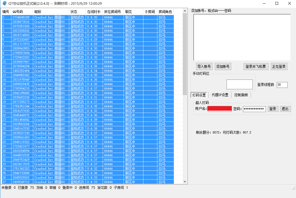The width and height of the screenshot is (296, 198).
Task: Click the 登录线程数 value box showing 30
Action: tap(282, 85)
